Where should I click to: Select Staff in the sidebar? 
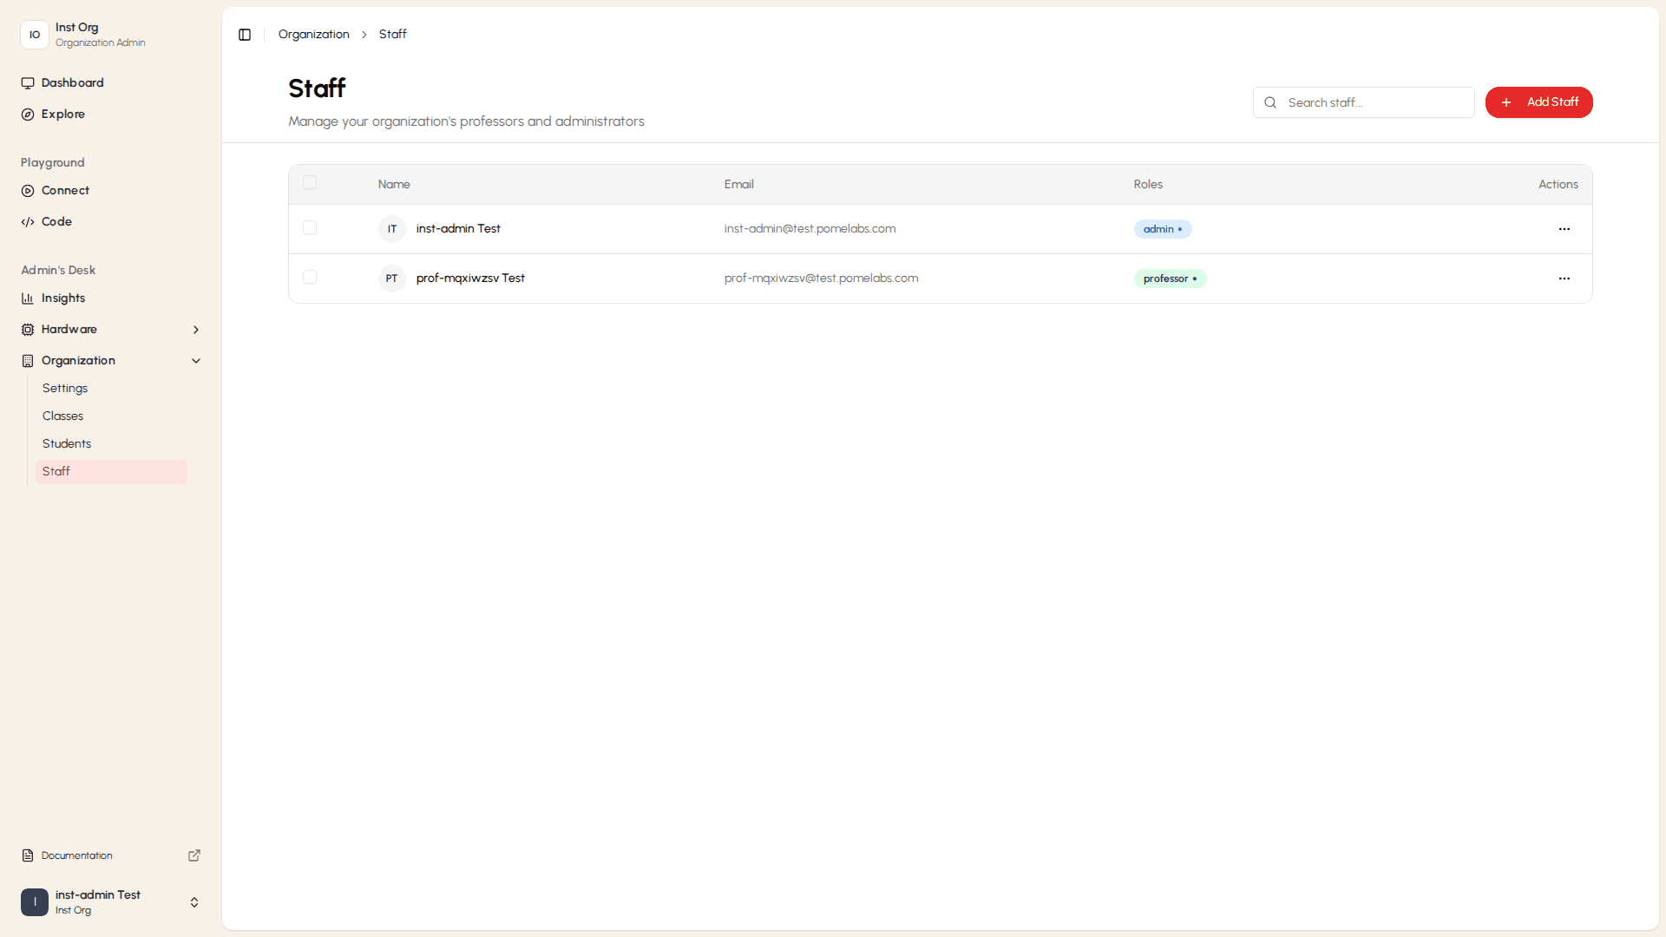tap(111, 472)
